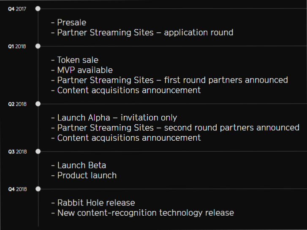Click the Launch Beta entry

click(x=79, y=166)
